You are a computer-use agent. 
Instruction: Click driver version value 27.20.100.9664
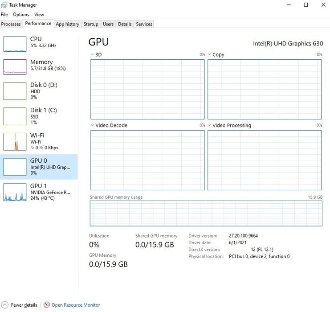pos(243,235)
